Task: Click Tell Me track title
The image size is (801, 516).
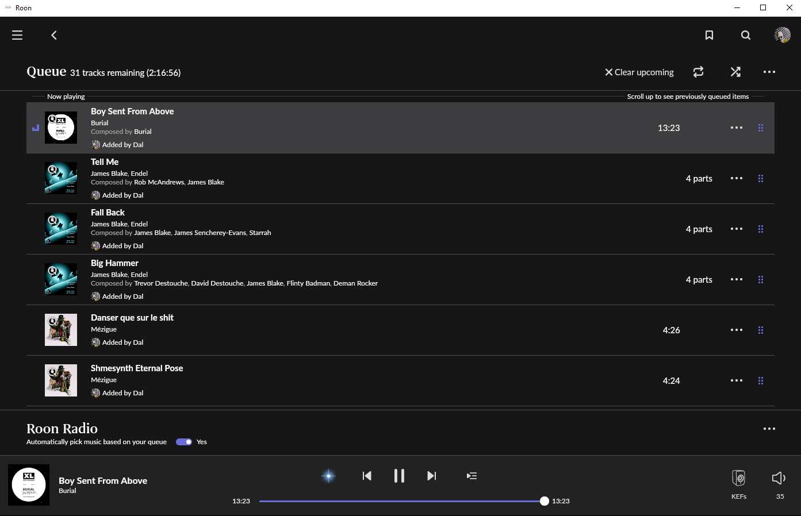Action: (105, 162)
